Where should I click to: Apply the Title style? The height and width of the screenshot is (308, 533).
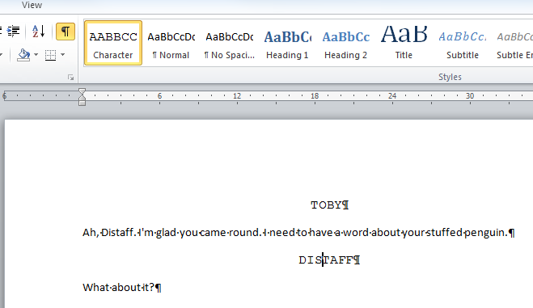click(404, 43)
